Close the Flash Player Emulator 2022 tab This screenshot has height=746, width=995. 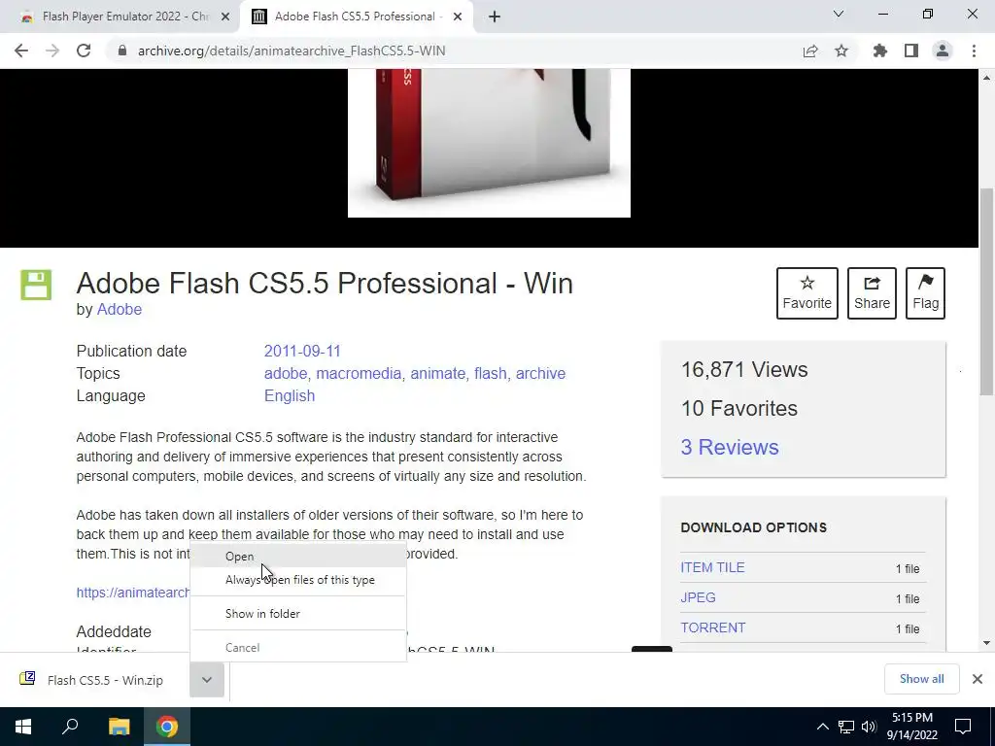(x=225, y=17)
